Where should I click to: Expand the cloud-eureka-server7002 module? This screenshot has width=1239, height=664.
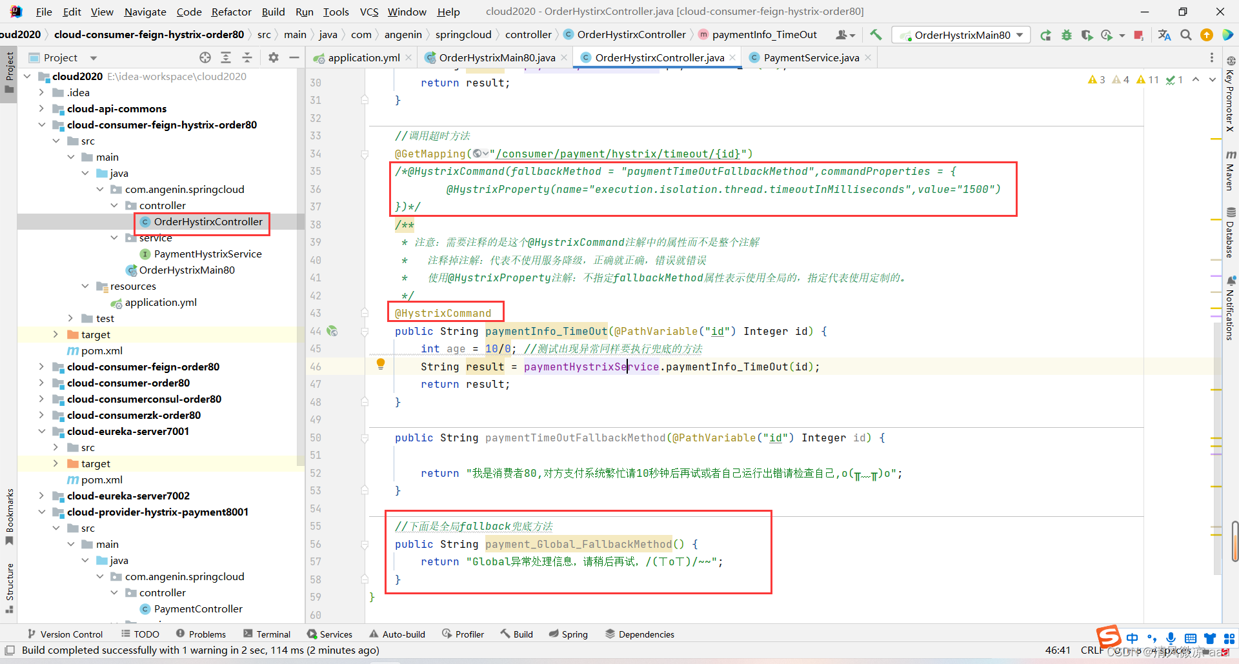41,496
